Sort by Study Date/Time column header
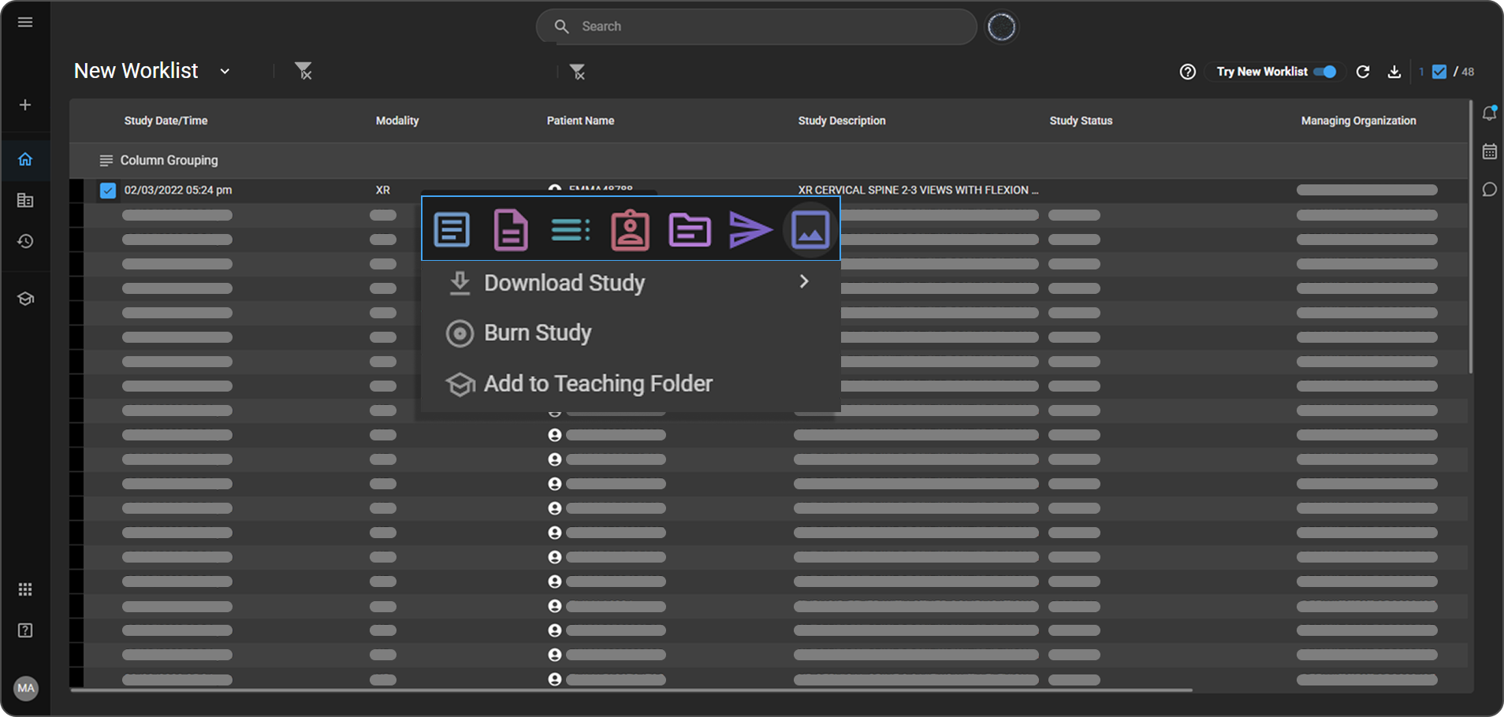This screenshot has height=717, width=1504. coord(166,121)
